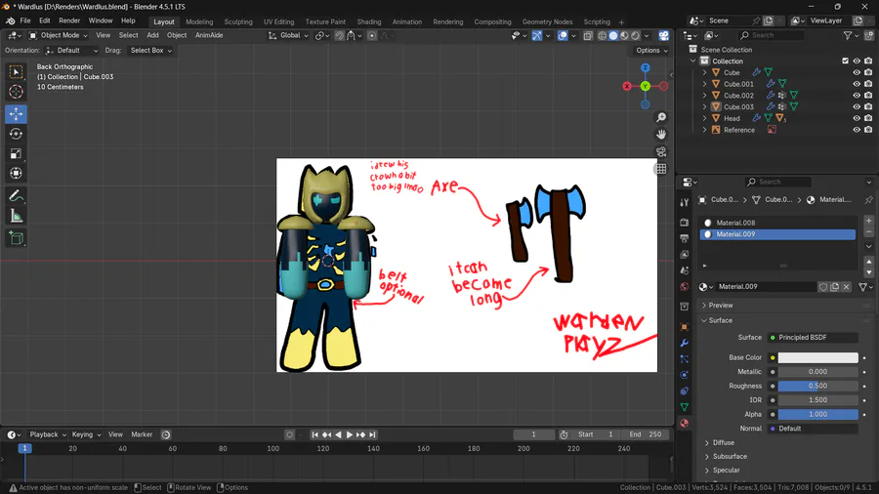Viewport: 879px width, 494px height.
Task: Activate the Transform tool
Action: pos(16,173)
